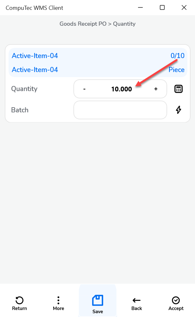
Task: Open the More options menu
Action: tap(58, 303)
